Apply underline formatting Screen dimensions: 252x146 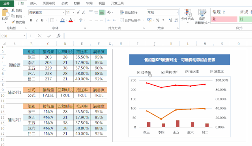click(x=42, y=20)
